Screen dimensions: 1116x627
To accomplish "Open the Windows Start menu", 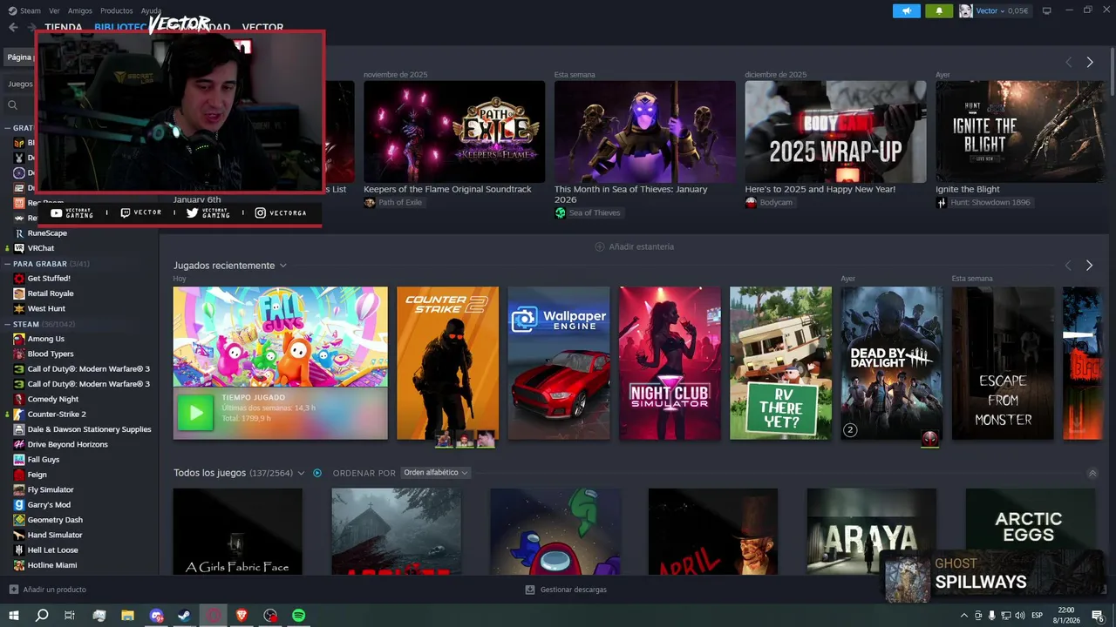I will point(14,616).
